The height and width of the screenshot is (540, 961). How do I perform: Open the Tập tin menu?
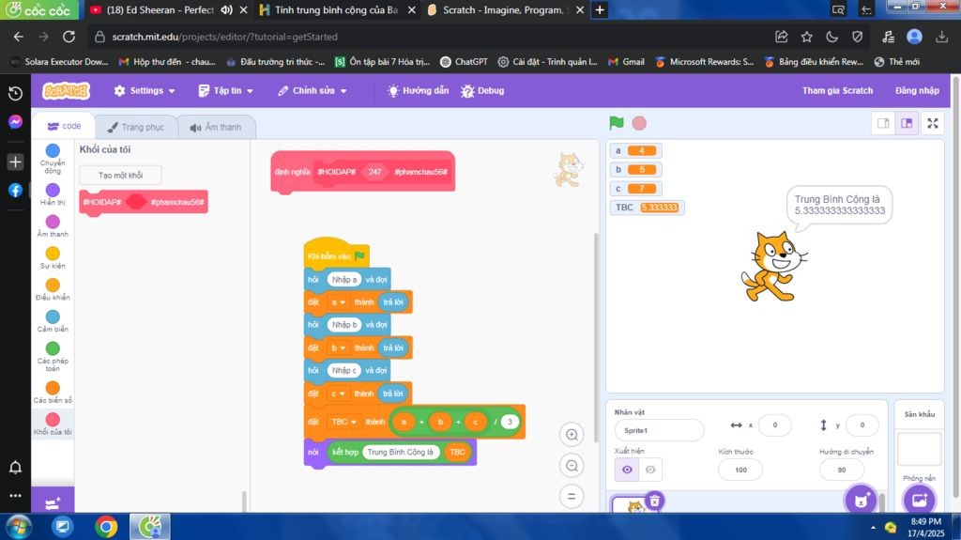point(225,91)
